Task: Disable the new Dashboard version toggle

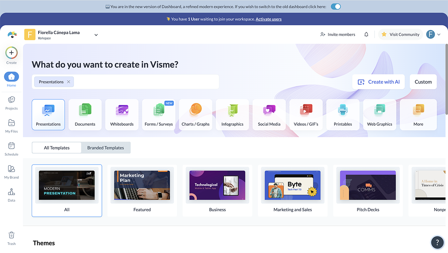Action: (x=335, y=6)
